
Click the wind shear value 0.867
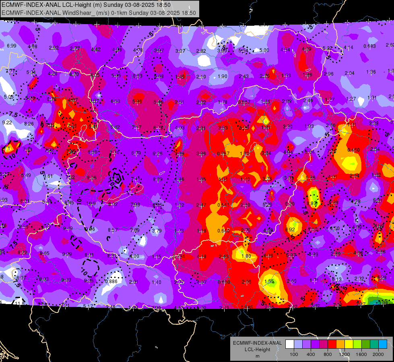(244, 102)
